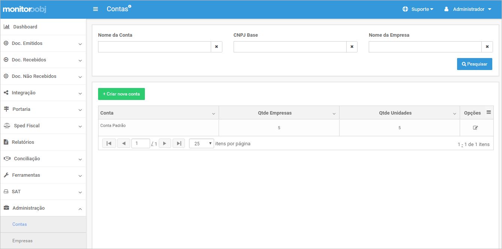502x249 pixels.
Task: Collapse Administração submenu chevron
Action: [x=80, y=209]
